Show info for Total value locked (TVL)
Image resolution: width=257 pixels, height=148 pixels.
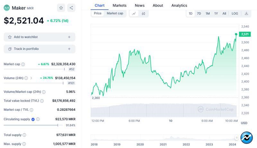click(42, 101)
